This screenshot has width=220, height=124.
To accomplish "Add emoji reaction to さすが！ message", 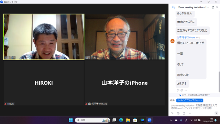I will coord(182,90).
